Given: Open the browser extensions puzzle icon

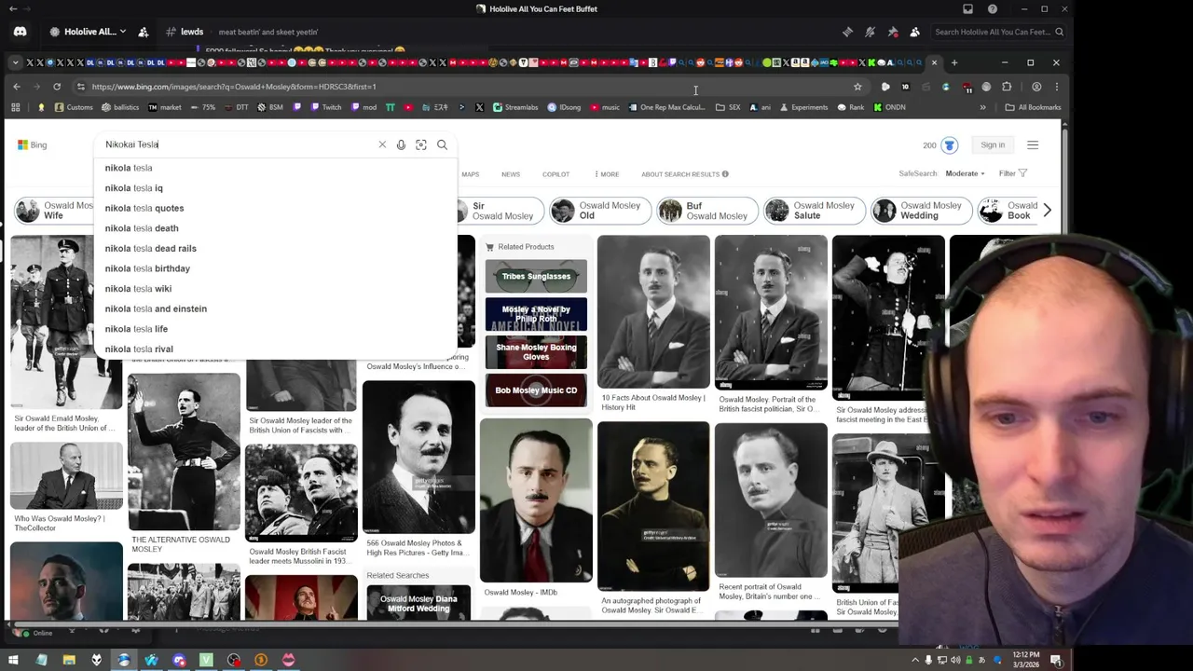Looking at the screenshot, I should pos(1007,87).
